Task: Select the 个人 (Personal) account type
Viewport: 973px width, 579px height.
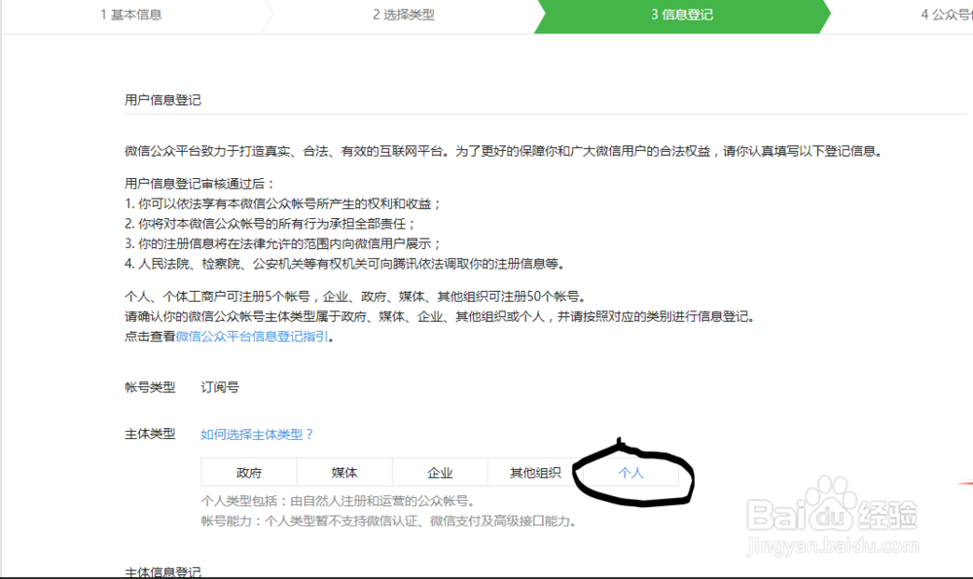Action: click(631, 472)
